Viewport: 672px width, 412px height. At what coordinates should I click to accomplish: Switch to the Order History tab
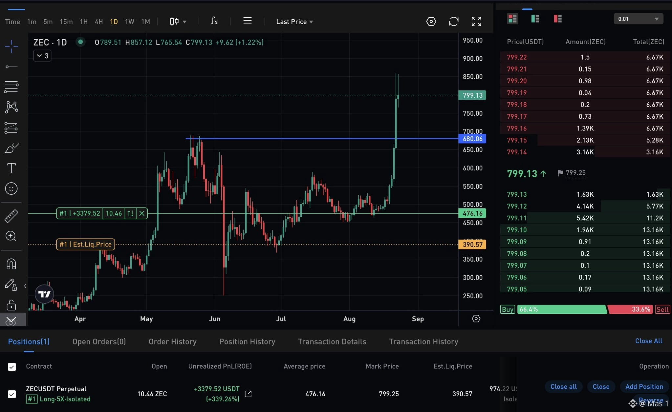pos(172,342)
